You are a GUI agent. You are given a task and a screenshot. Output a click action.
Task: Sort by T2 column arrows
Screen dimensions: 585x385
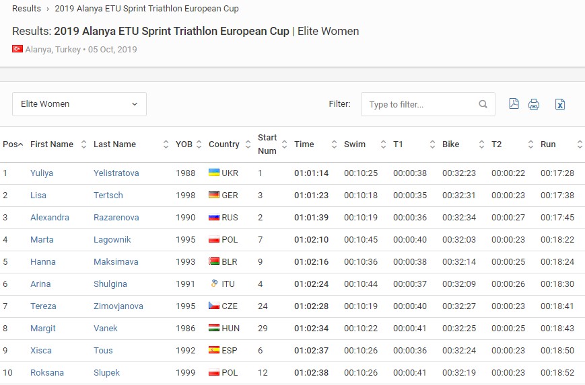(x=530, y=144)
